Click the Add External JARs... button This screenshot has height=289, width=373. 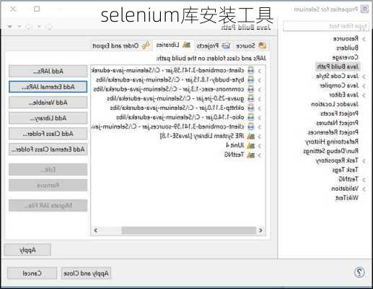tap(48, 87)
